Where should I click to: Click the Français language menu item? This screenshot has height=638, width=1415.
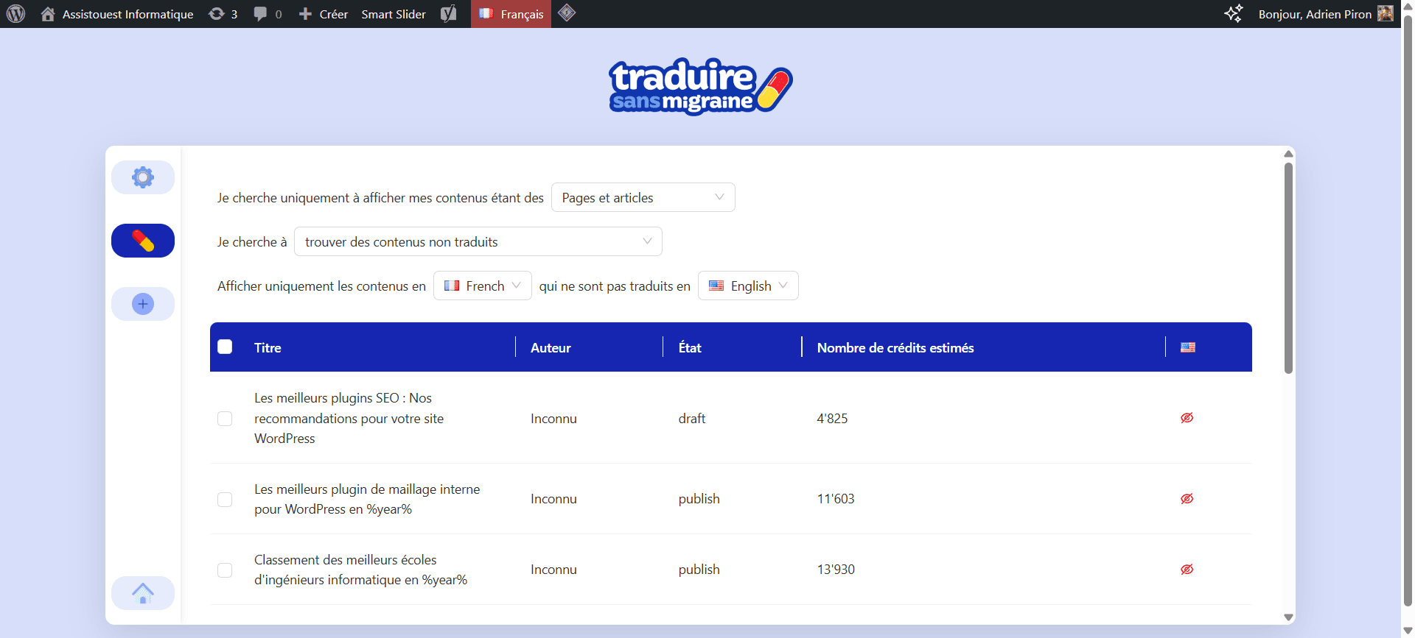pyautogui.click(x=511, y=14)
